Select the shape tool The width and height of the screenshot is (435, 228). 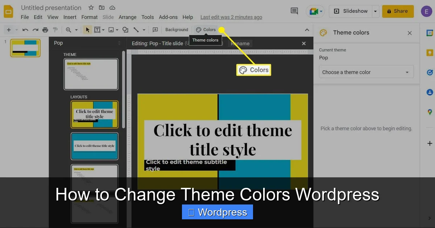(x=125, y=30)
